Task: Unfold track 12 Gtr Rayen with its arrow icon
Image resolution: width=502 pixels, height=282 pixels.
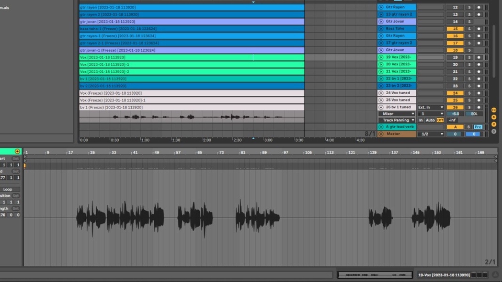Action: tap(381, 7)
